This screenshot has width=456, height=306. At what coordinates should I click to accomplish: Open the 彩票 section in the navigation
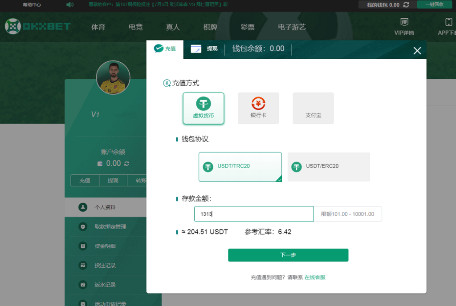(x=247, y=27)
